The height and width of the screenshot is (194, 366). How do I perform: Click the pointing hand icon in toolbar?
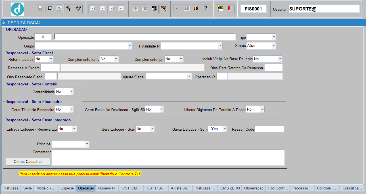pyautogui.click(x=196, y=8)
